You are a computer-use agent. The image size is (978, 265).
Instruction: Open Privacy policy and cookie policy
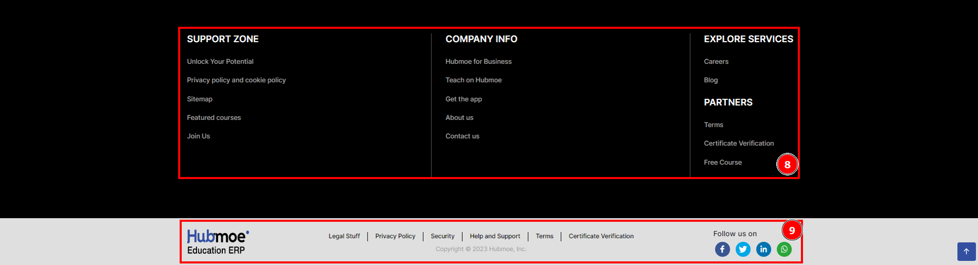pyautogui.click(x=236, y=80)
